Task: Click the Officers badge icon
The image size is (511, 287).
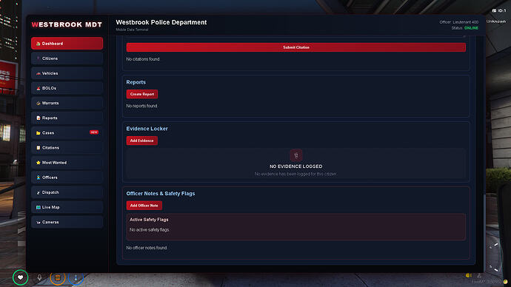Action: pos(38,178)
